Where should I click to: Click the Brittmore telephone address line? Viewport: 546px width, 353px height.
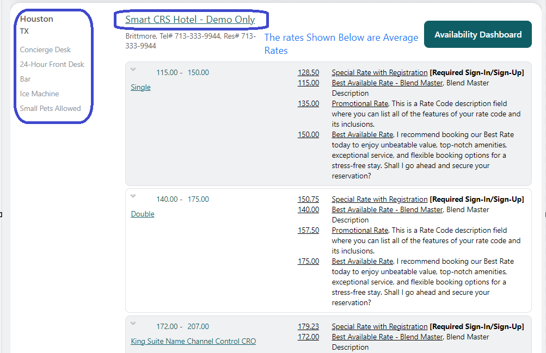point(191,41)
